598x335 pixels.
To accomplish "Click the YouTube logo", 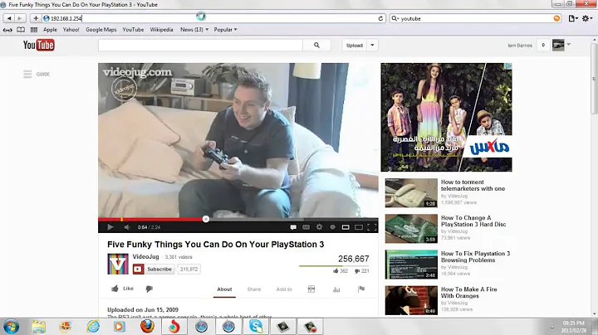I will tap(38, 45).
